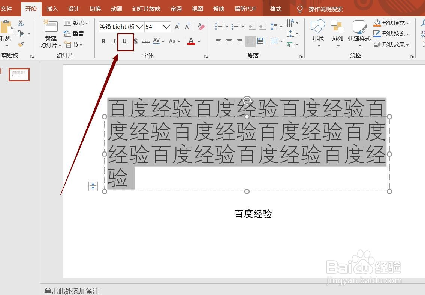Image resolution: width=425 pixels, height=295 pixels.
Task: Switch to the 幻灯片放映 tab
Action: (147, 9)
